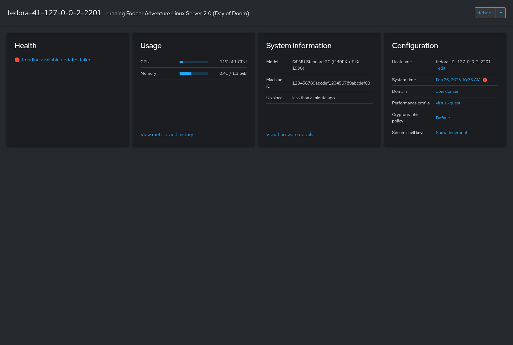Viewport: 513px width, 345px height.
Task: Click the hostname value in Configuration card
Action: pyautogui.click(x=463, y=62)
